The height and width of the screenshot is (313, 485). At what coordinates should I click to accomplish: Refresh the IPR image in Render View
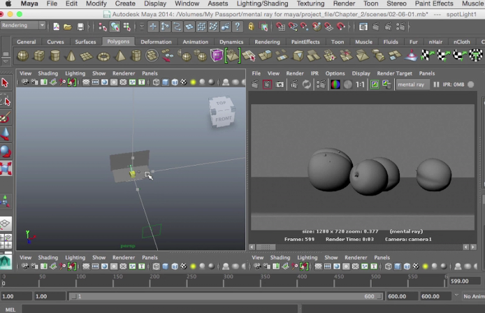click(x=307, y=85)
